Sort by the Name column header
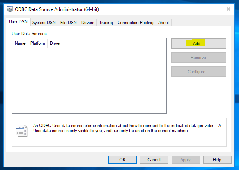Image resolution: width=239 pixels, height=170 pixels. click(20, 43)
